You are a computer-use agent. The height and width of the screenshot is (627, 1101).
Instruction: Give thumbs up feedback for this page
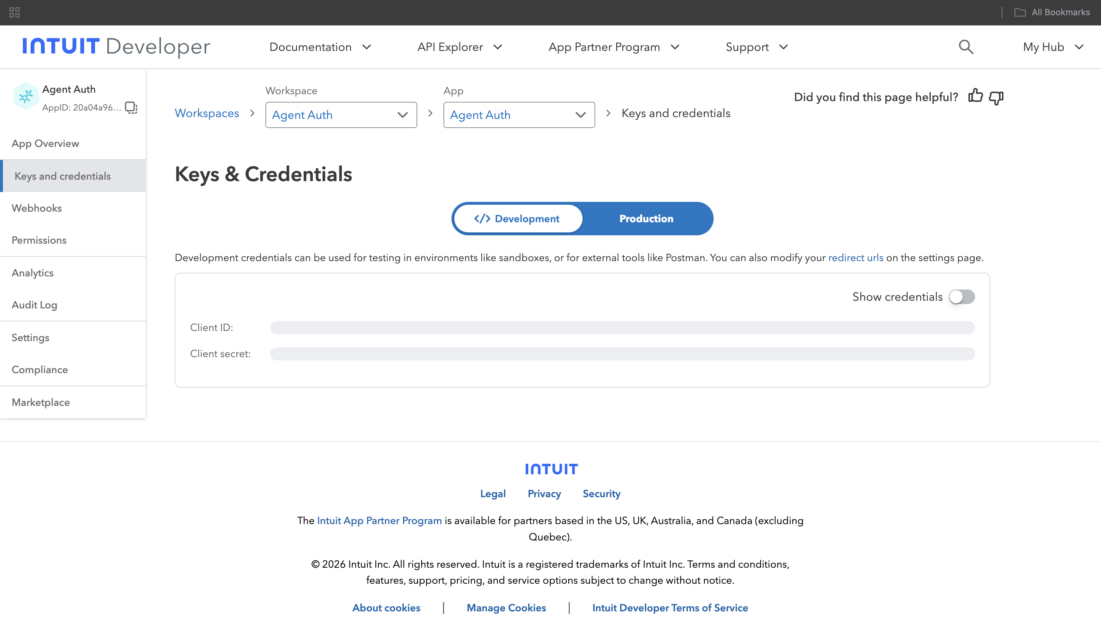tap(975, 96)
